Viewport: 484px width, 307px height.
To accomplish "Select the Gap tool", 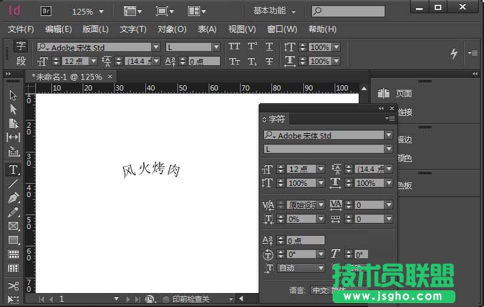I will (13, 137).
